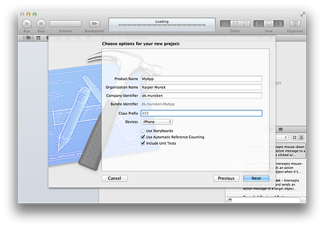This screenshot has width=324, height=228.
Task: Click the Class Prefix field
Action: [x=201, y=113]
